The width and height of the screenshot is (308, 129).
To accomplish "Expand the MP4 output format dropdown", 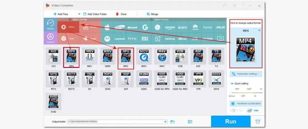I will tap(259, 31).
